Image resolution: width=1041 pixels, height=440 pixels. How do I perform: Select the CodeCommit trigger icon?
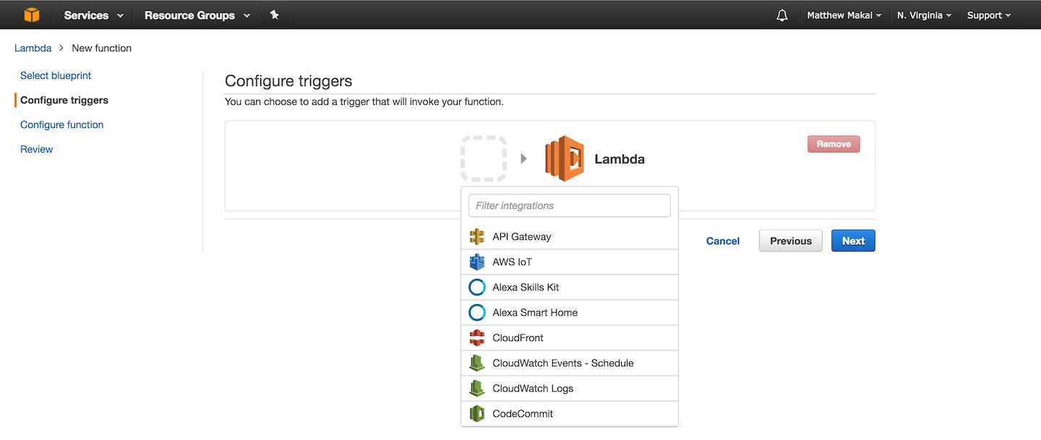point(477,413)
